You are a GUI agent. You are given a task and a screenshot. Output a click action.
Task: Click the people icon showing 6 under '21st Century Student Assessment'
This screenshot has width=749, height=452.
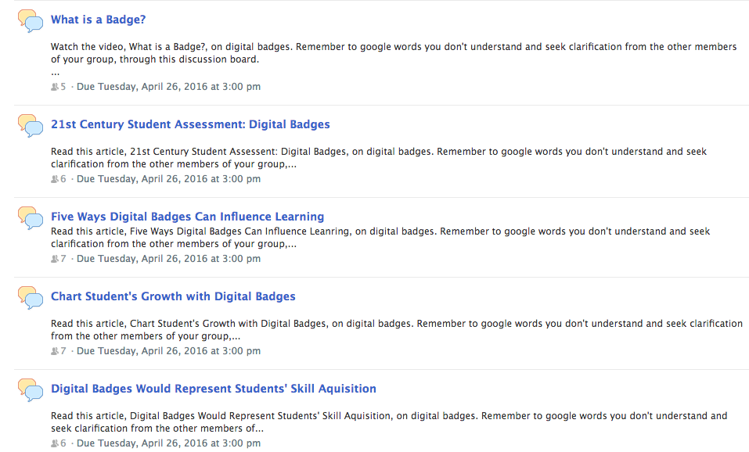[54, 178]
